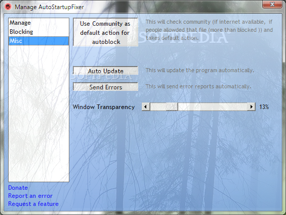Click the transparency slider left arrow
Screen dimensions: 286x215
146,107
